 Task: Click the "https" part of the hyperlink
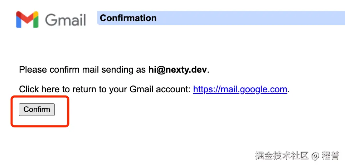tap(201, 89)
